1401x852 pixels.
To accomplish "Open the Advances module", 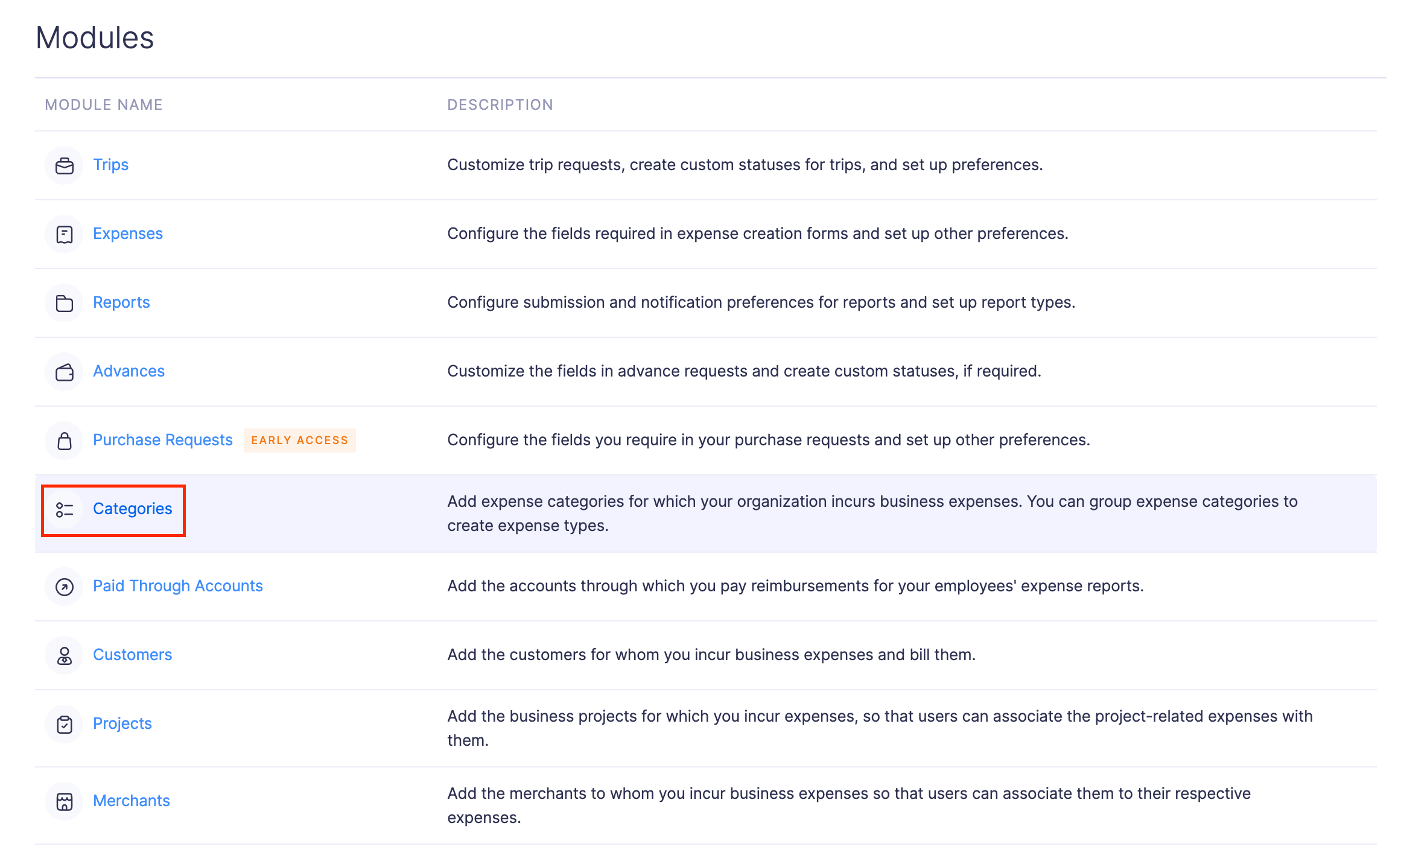I will (x=129, y=371).
